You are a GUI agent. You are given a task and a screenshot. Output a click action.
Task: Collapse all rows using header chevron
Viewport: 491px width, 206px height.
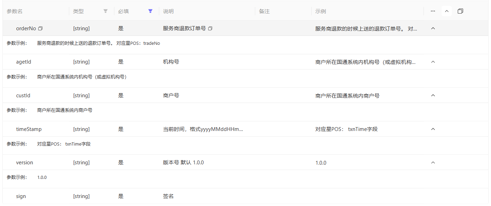coord(447,11)
